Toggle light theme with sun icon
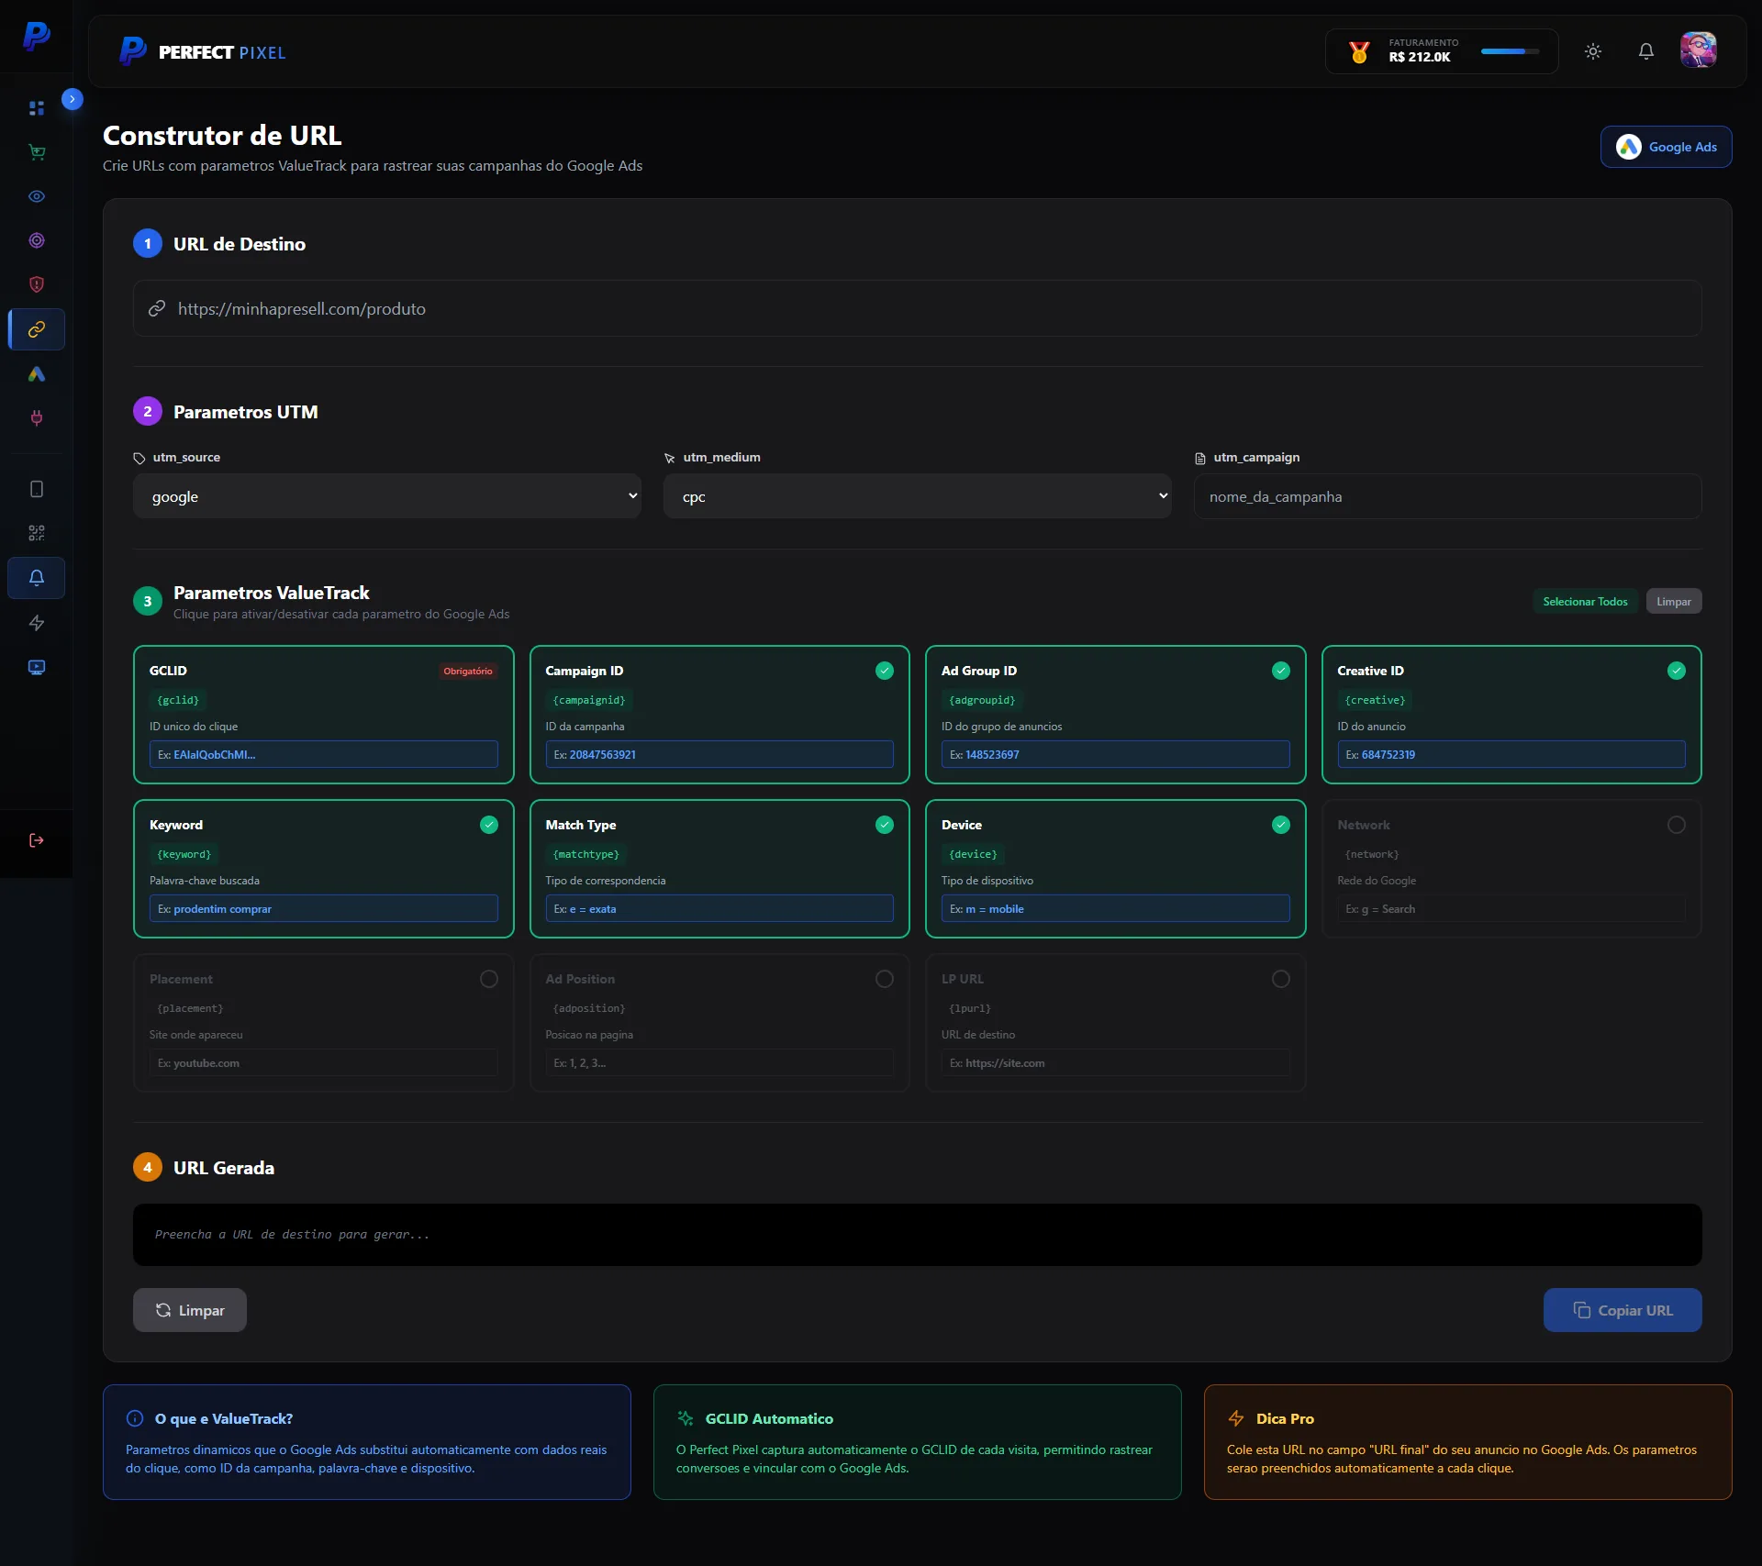1762x1566 pixels. click(x=1593, y=51)
